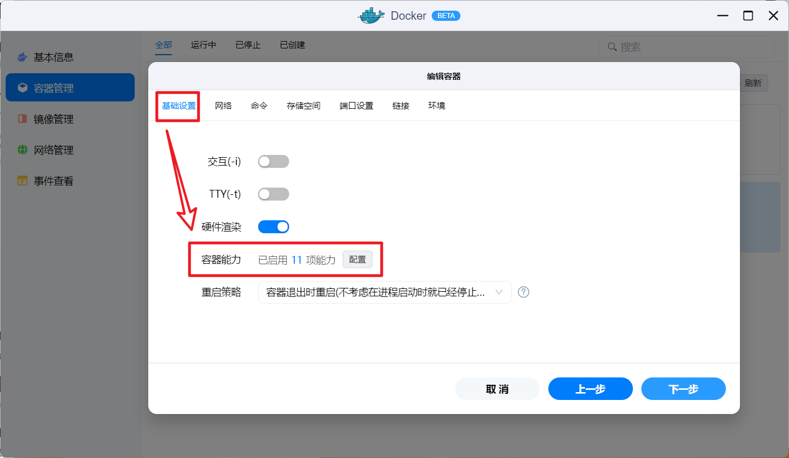Disable the 硬件渲染 toggle
This screenshot has height=458, width=789.
coord(273,226)
